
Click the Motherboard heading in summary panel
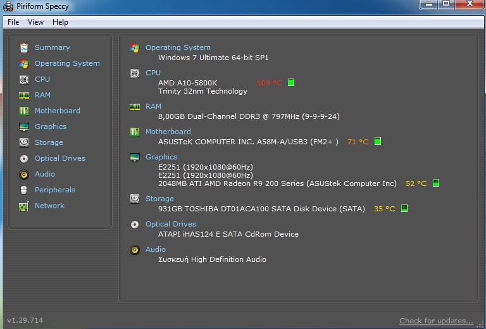click(x=168, y=132)
